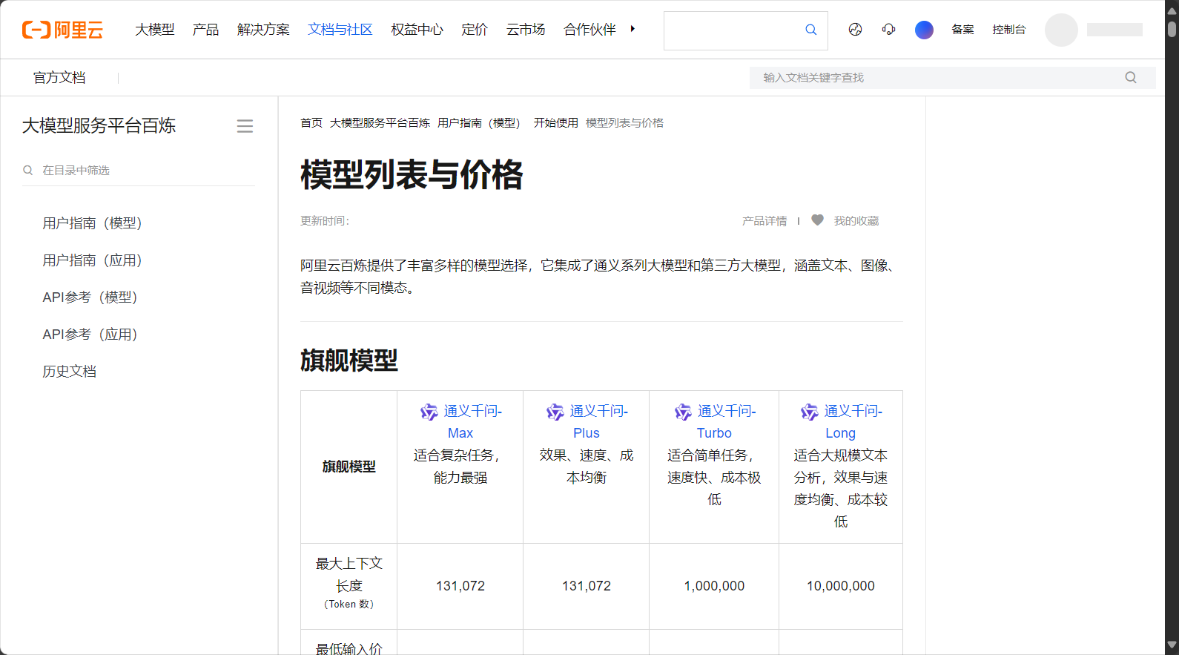Click the 我的收藏 link
The width and height of the screenshot is (1179, 655).
[x=856, y=221]
